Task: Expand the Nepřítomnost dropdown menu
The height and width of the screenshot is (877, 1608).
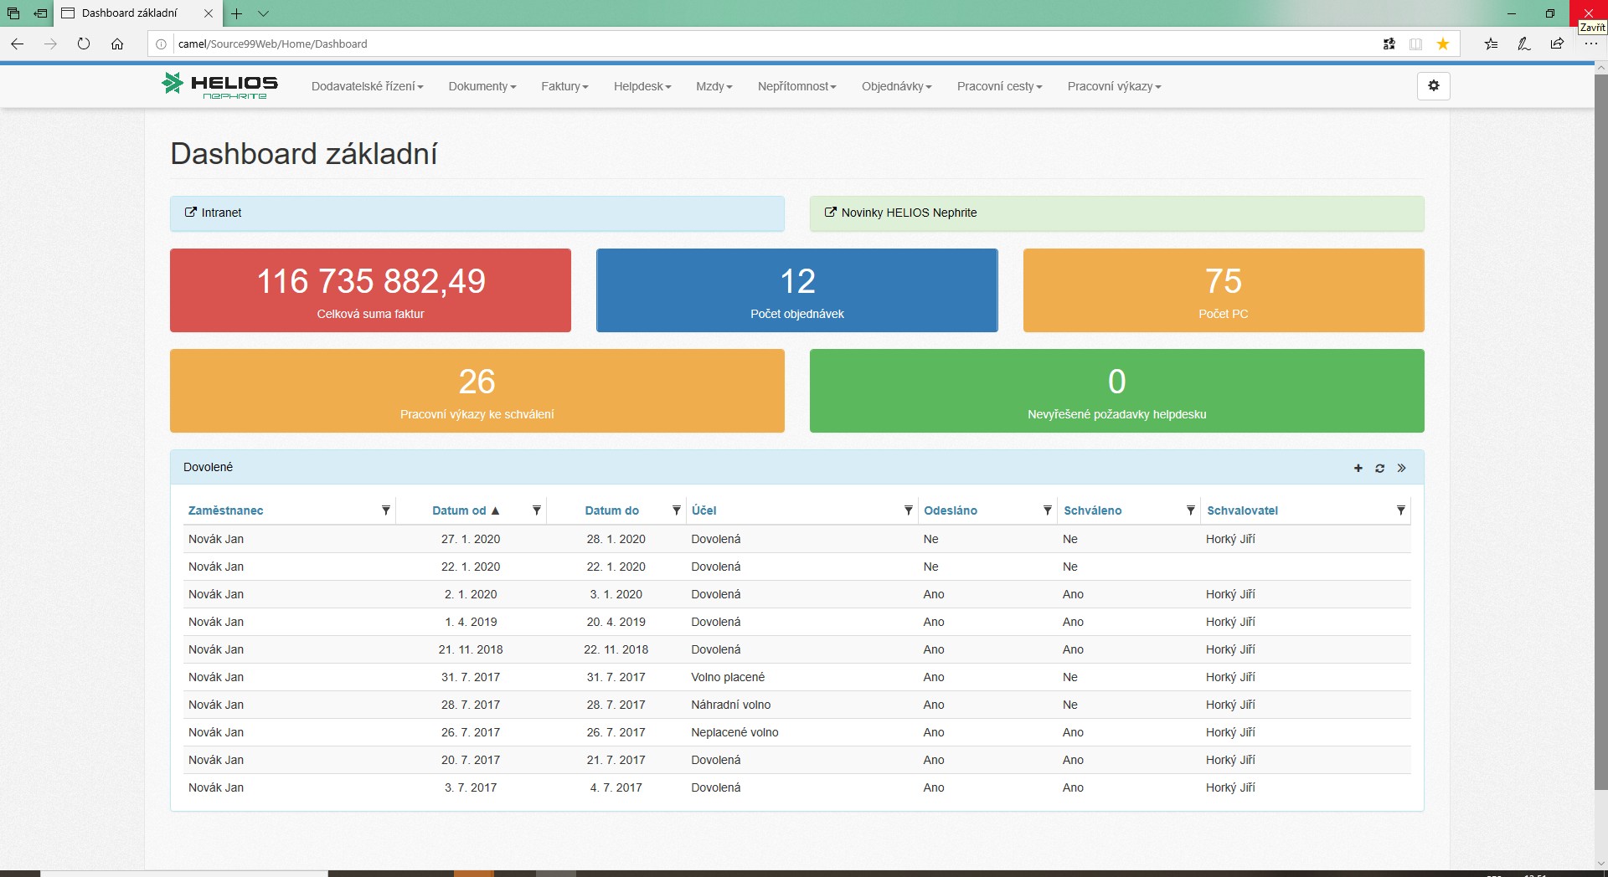Action: (796, 87)
